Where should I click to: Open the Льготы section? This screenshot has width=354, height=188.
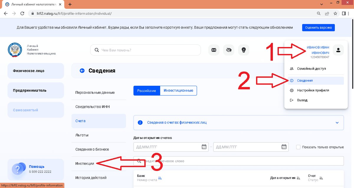99,135
